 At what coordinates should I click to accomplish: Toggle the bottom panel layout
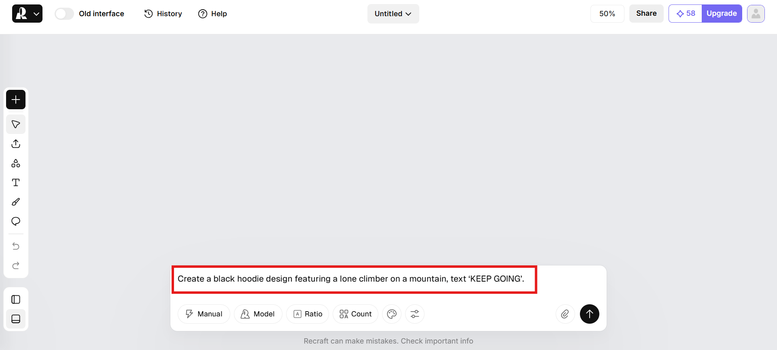tap(16, 319)
